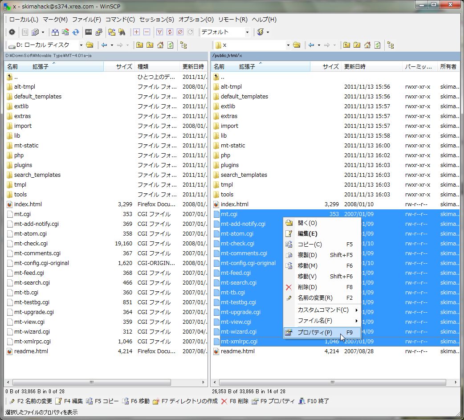Image resolution: width=464 pixels, height=420 pixels.
Task: Choose 開く(O) in context menu
Action: 322,223
